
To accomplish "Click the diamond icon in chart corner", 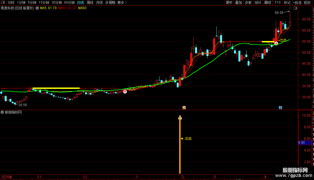I will (x=290, y=8).
